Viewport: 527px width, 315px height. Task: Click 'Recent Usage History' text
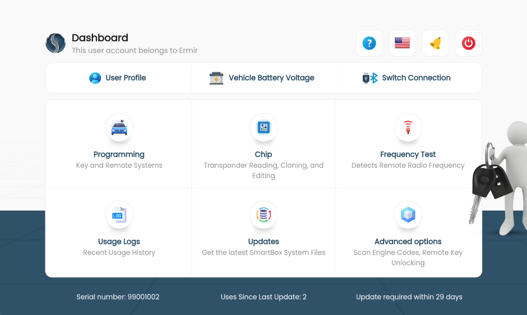[x=119, y=253]
